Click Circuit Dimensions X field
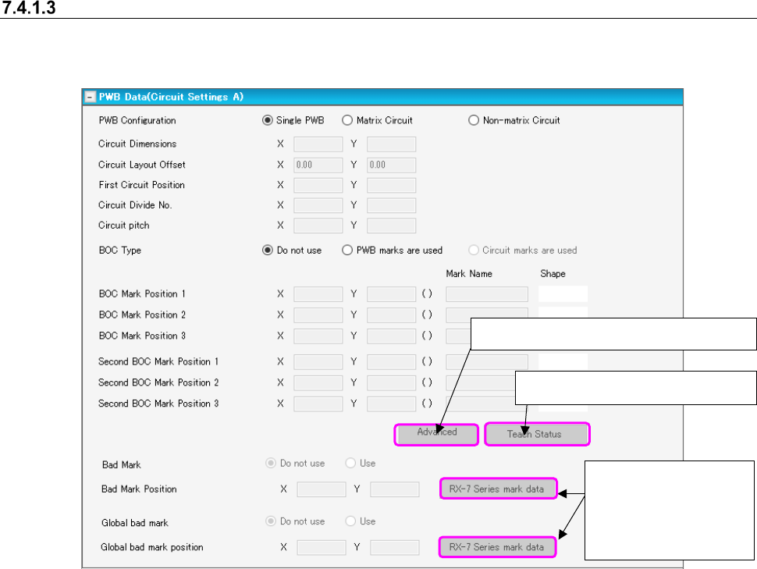Image resolution: width=757 pixels, height=569 pixels. [318, 144]
